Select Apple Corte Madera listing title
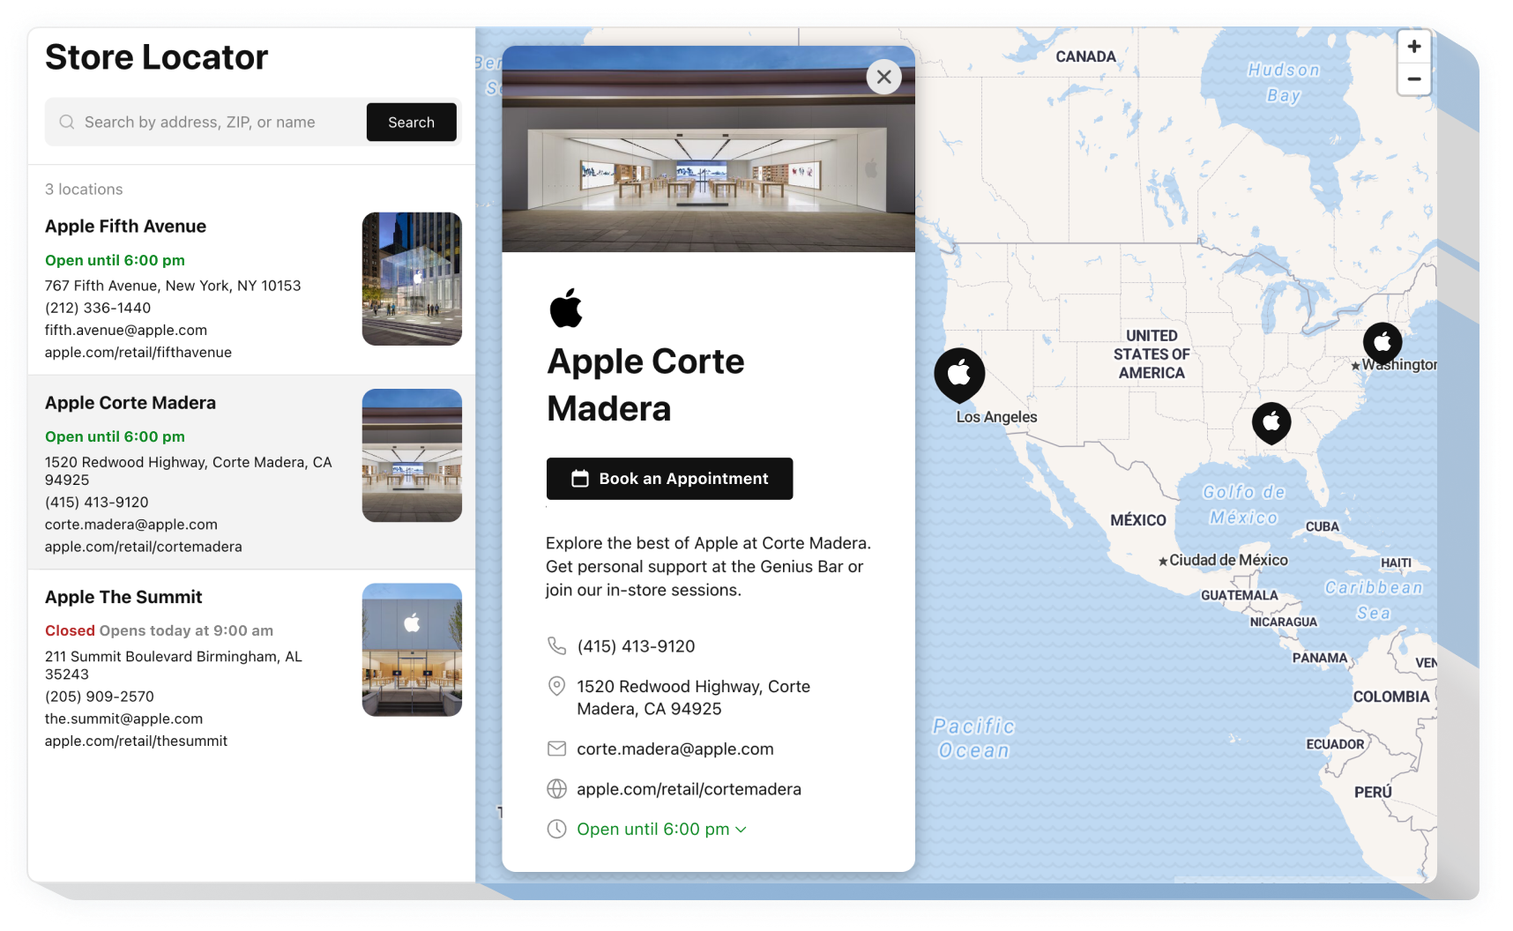This screenshot has width=1513, height=931. [130, 403]
